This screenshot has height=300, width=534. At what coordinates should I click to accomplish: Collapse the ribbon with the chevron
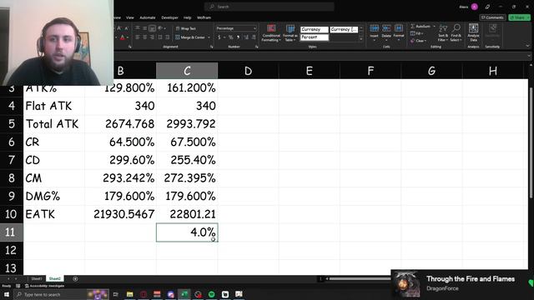(527, 46)
